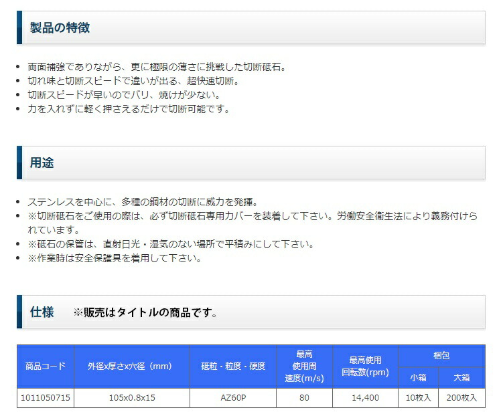Viewport: 501px width, 416px height.
Task: Click the 商品コード column header
Action: click(x=46, y=367)
